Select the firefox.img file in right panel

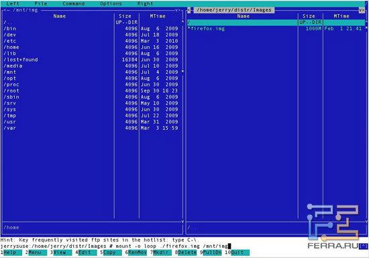(276, 29)
